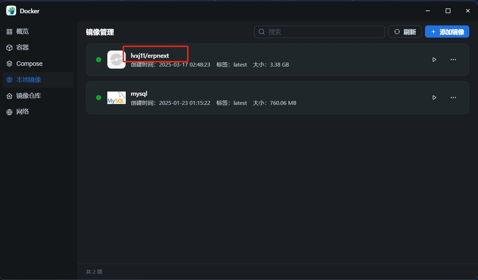The width and height of the screenshot is (478, 280).
Task: Click the latest tag of lvxj11/erpnext
Action: click(x=240, y=65)
